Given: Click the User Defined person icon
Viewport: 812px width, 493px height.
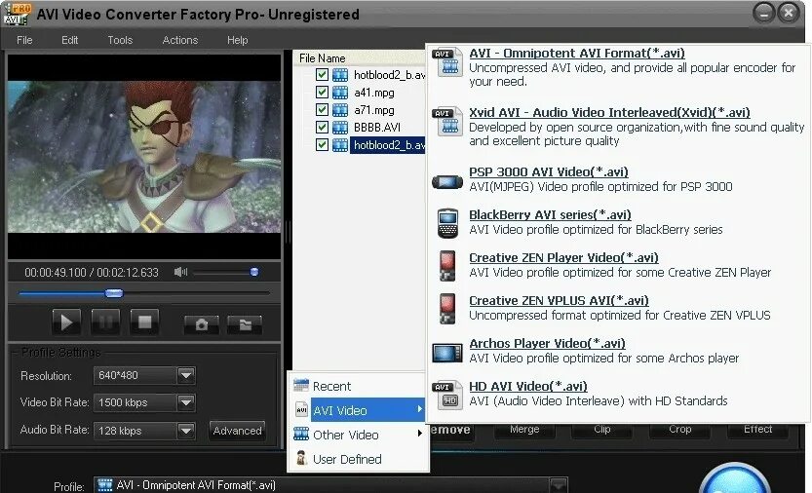Looking at the screenshot, I should pyautogui.click(x=301, y=458).
